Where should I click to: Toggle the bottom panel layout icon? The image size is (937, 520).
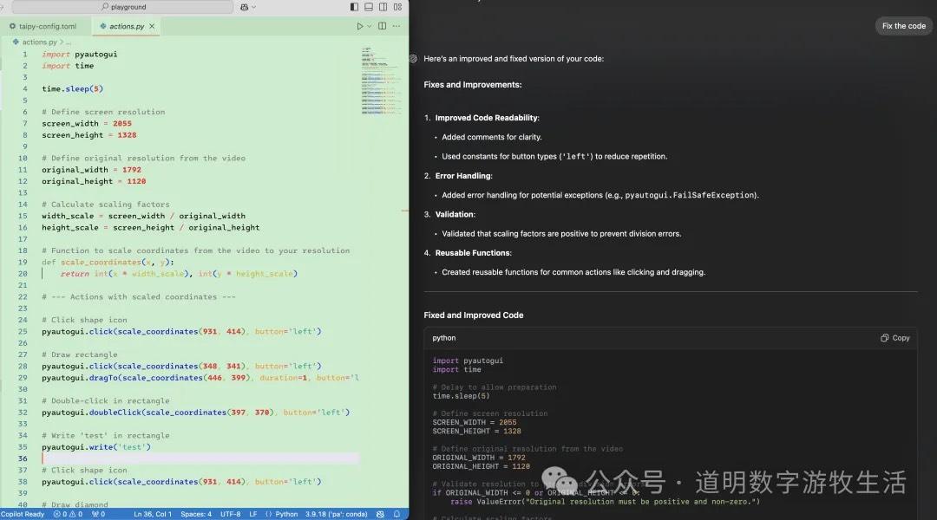(368, 6)
